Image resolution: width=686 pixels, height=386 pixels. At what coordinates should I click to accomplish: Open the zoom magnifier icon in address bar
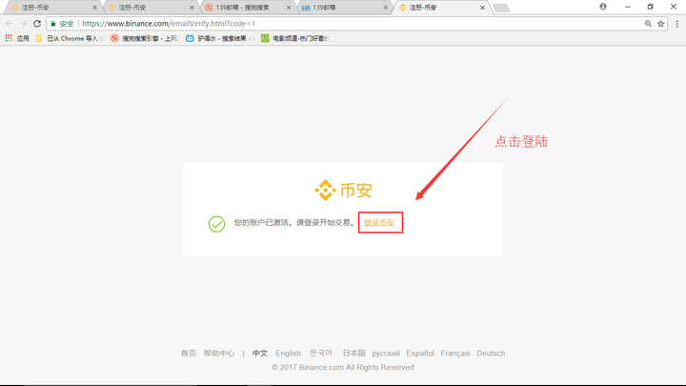click(648, 24)
